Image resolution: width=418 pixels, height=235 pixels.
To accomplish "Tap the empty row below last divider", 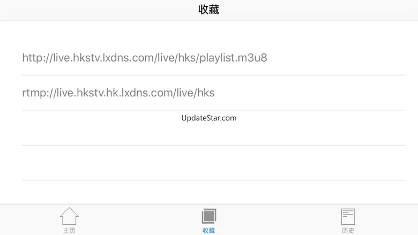I will pyautogui.click(x=213, y=192).
